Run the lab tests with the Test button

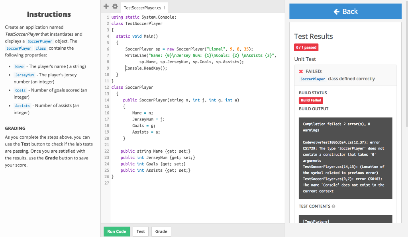pos(140,231)
